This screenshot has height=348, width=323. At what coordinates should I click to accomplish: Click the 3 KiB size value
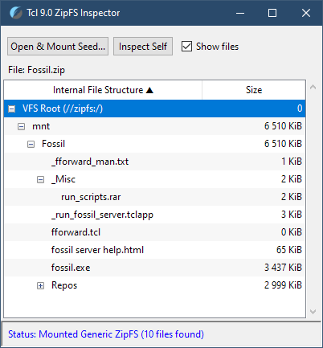point(292,215)
